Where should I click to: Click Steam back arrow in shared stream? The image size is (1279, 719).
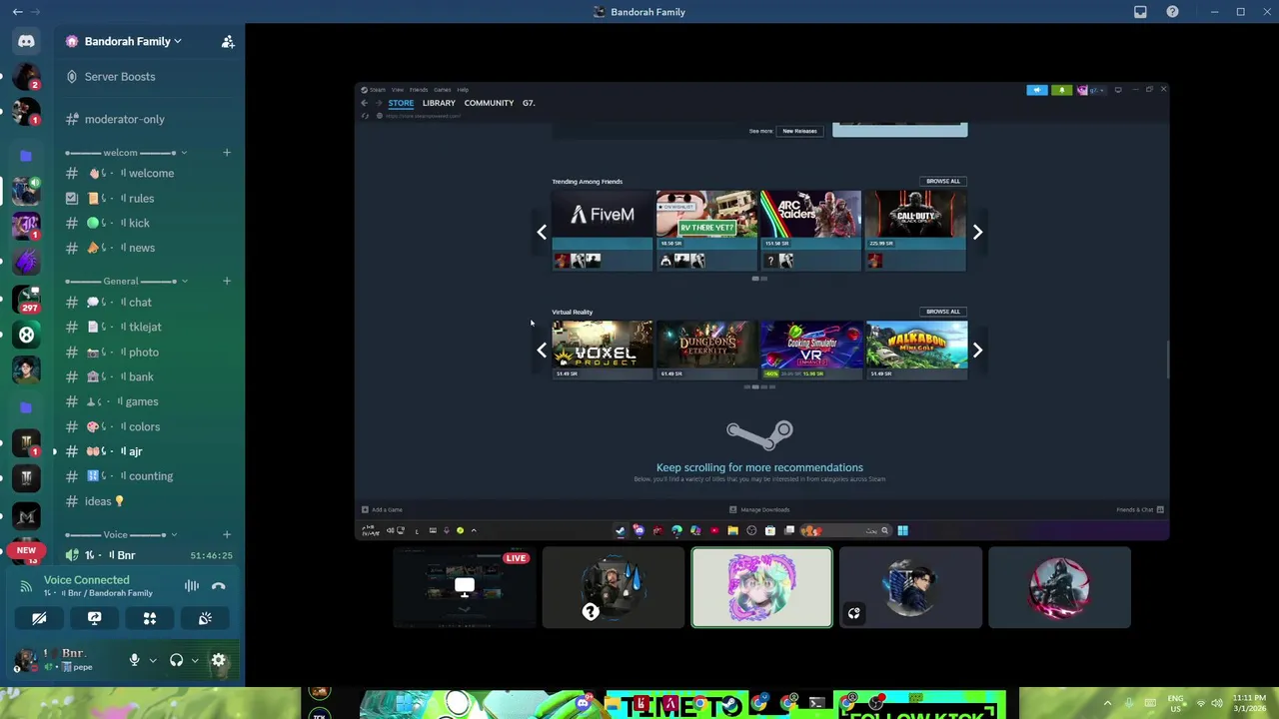coord(364,103)
